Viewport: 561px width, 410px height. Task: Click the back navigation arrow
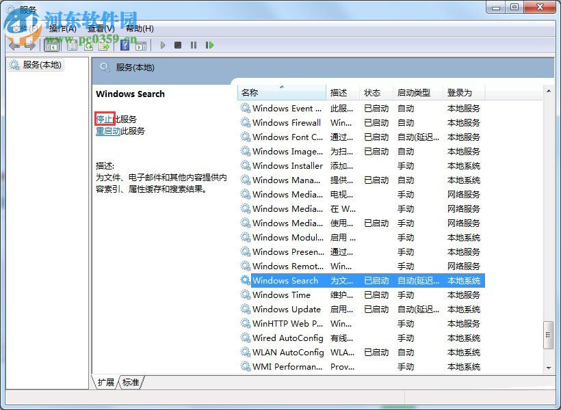(x=14, y=45)
